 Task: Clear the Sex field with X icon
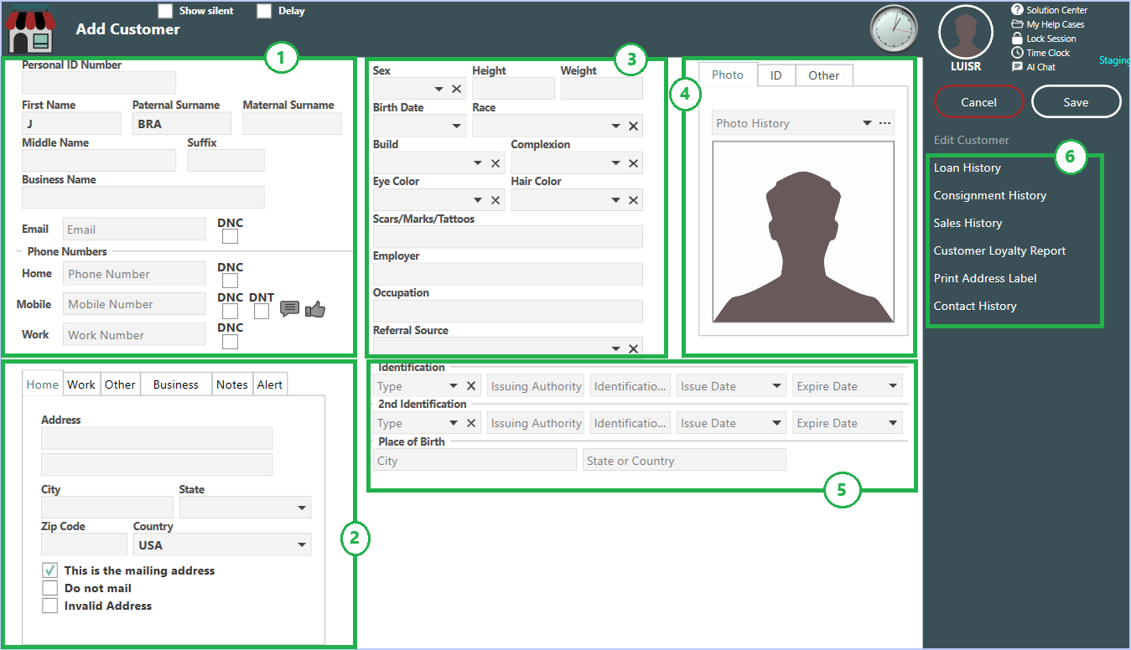pyautogui.click(x=457, y=89)
